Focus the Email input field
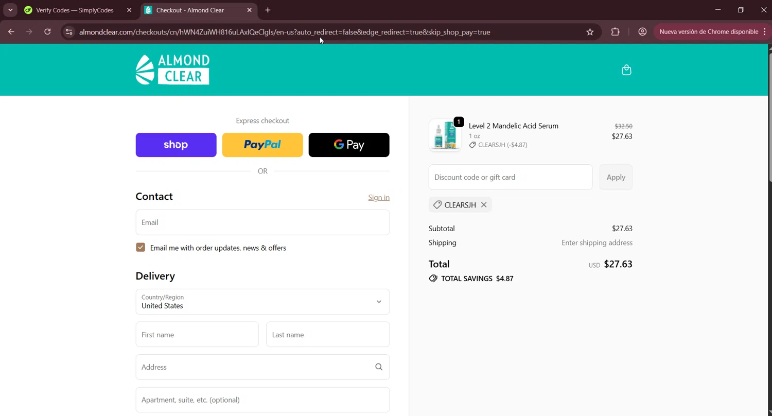This screenshot has width=772, height=416. click(x=262, y=222)
